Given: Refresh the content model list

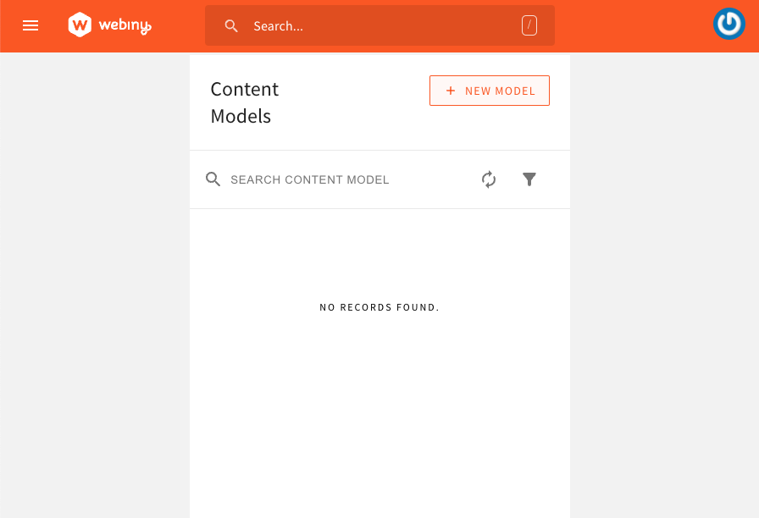Looking at the screenshot, I should tap(489, 179).
